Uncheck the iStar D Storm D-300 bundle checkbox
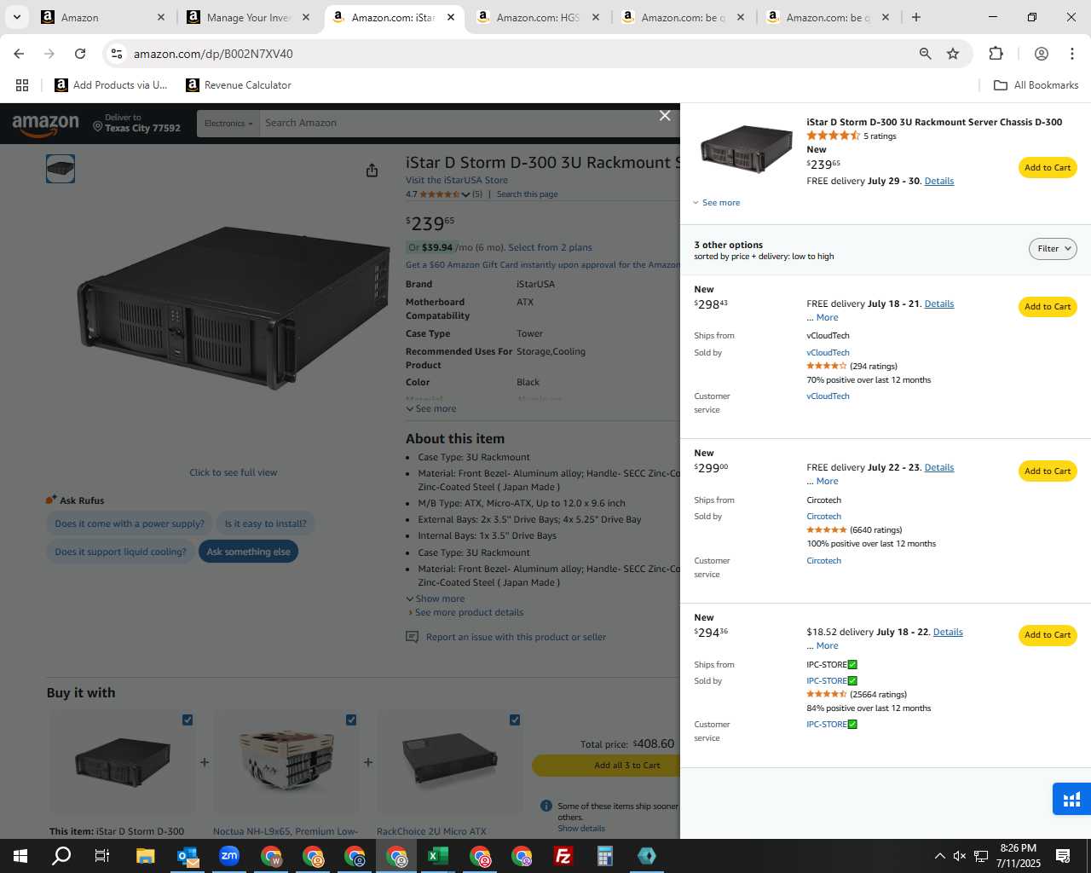The width and height of the screenshot is (1091, 873). click(x=188, y=720)
